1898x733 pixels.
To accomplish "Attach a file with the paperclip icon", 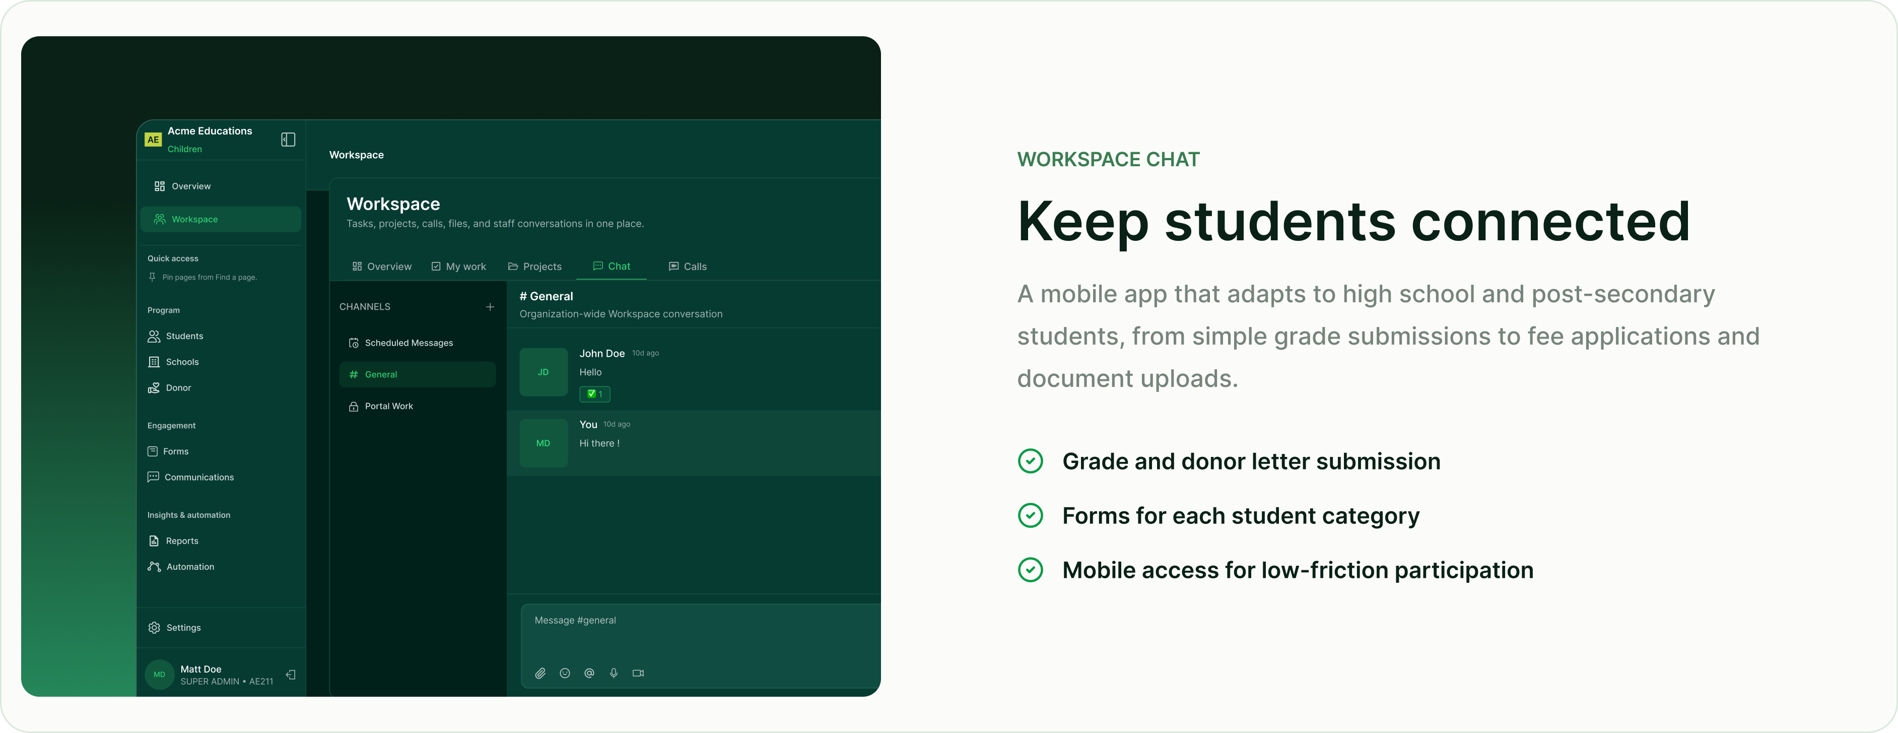I will tap(540, 674).
